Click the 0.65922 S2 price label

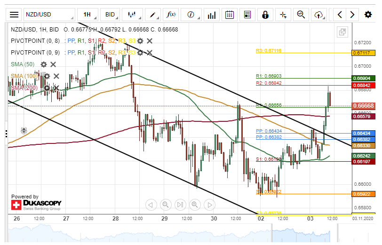(363, 194)
